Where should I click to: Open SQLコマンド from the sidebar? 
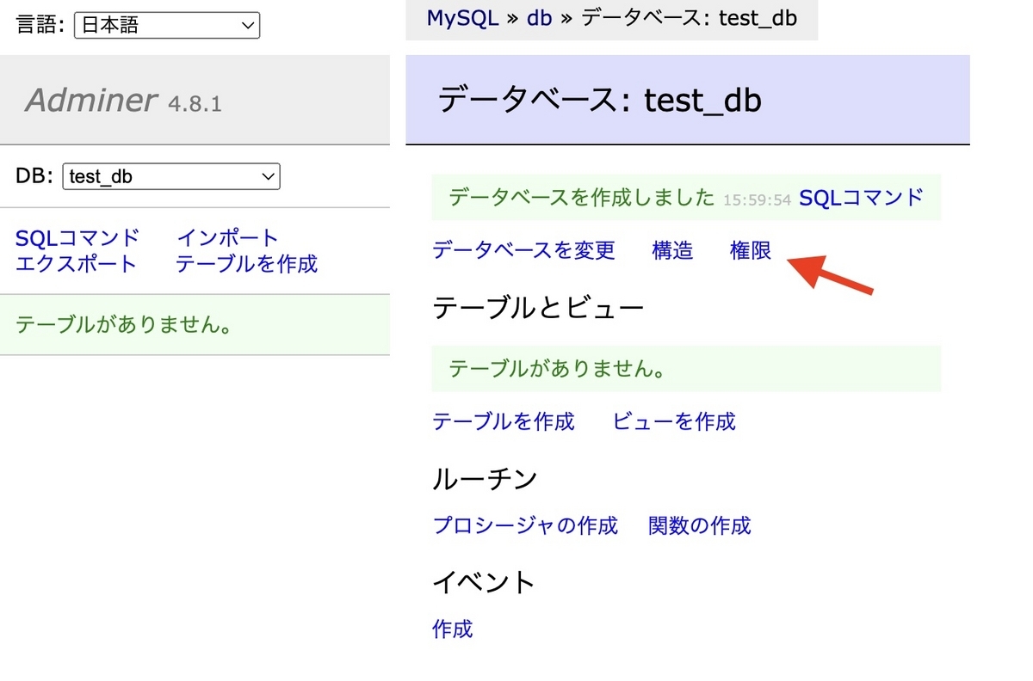tap(77, 237)
